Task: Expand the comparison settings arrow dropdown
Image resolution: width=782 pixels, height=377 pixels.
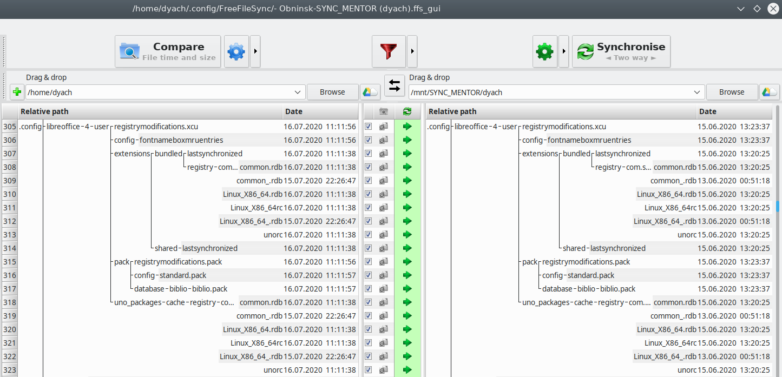Action: (255, 52)
